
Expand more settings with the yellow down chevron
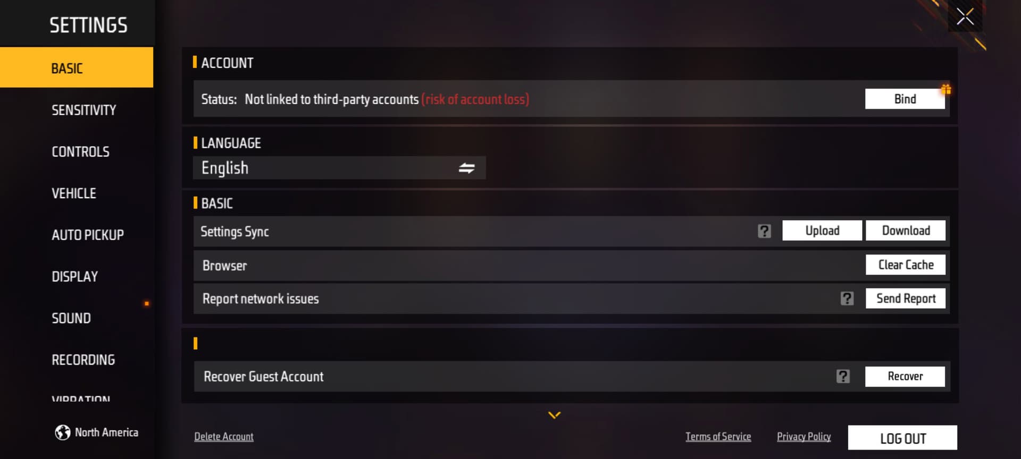point(554,415)
